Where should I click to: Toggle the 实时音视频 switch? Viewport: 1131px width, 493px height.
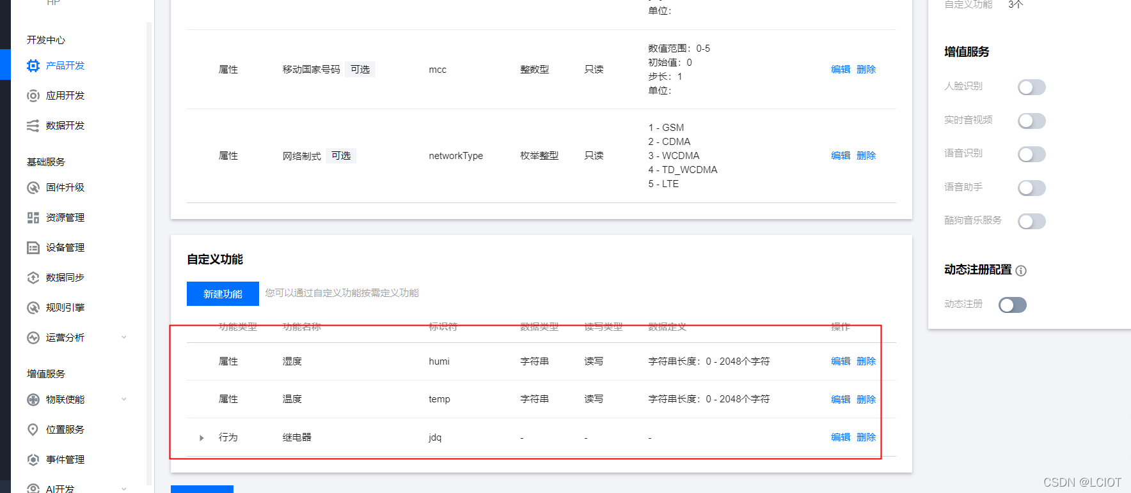click(1032, 121)
